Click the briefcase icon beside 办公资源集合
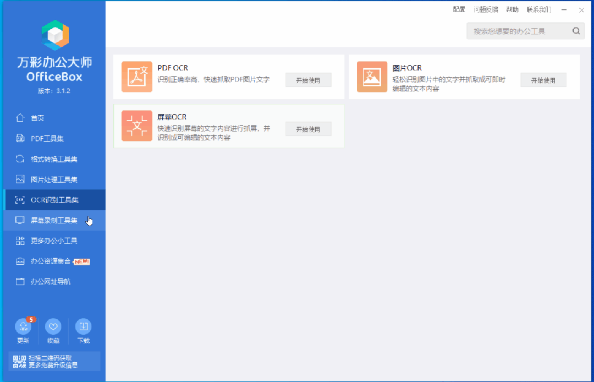Image resolution: width=594 pixels, height=382 pixels. (20, 261)
